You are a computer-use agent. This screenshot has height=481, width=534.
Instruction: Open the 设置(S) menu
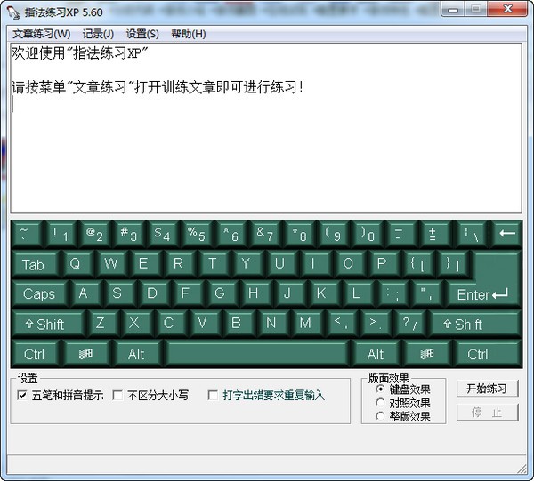point(142,34)
